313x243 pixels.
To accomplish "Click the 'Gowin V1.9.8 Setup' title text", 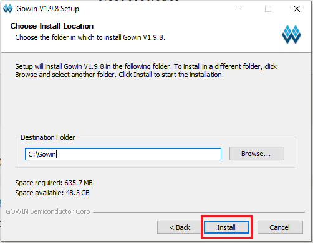I will [x=48, y=9].
